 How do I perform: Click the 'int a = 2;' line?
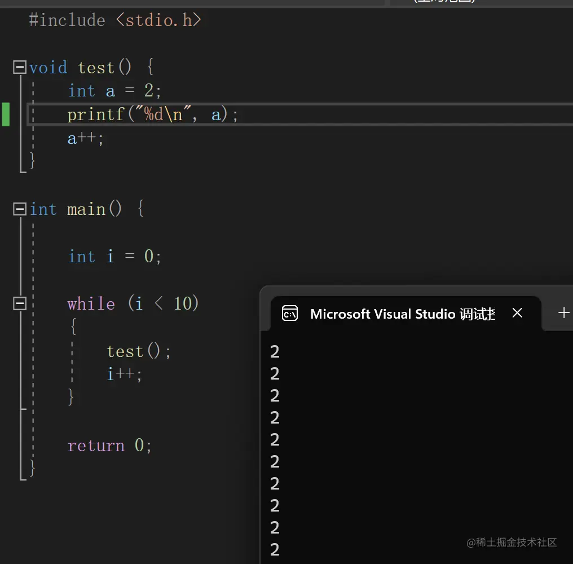[114, 91]
